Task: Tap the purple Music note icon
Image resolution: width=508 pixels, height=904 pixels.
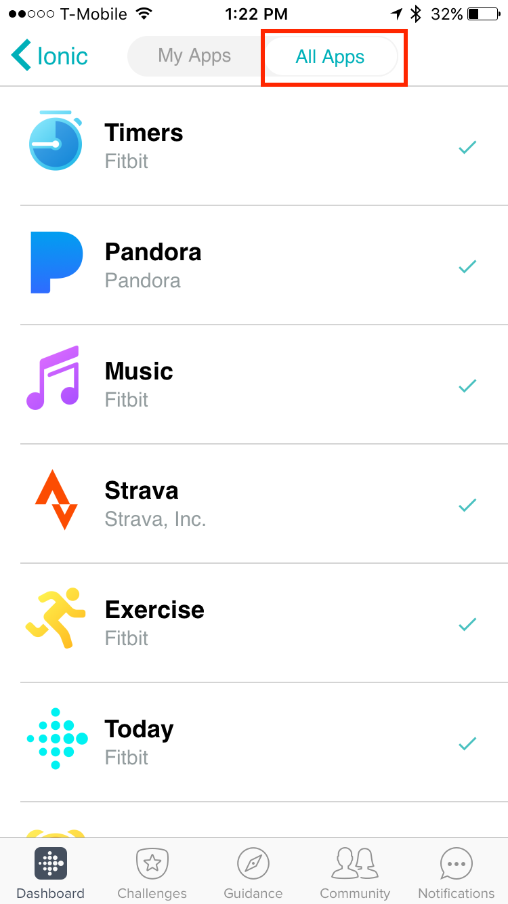Action: click(x=54, y=378)
